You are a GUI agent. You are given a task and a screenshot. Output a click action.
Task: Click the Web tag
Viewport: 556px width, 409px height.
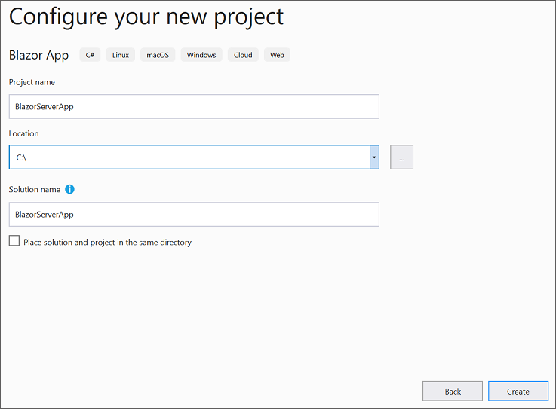pos(277,55)
